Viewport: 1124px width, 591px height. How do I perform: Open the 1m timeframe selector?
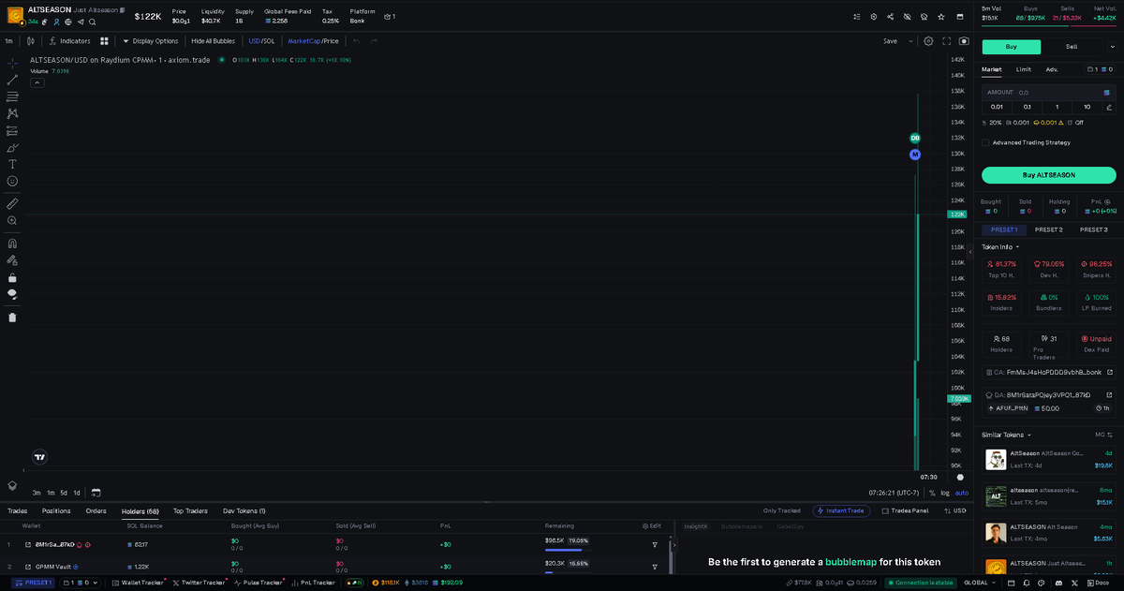pos(8,41)
